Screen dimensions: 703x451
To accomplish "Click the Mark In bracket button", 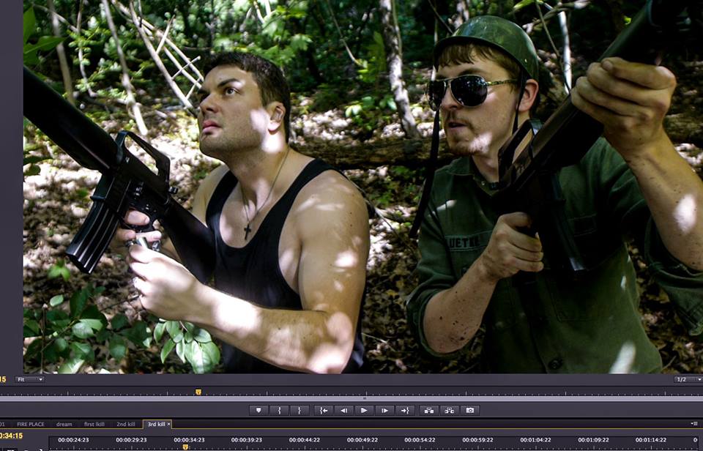I will (279, 410).
